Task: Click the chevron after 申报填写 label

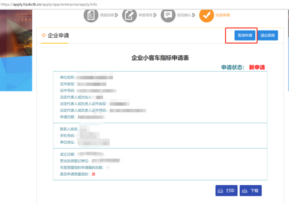Action: pos(155,15)
